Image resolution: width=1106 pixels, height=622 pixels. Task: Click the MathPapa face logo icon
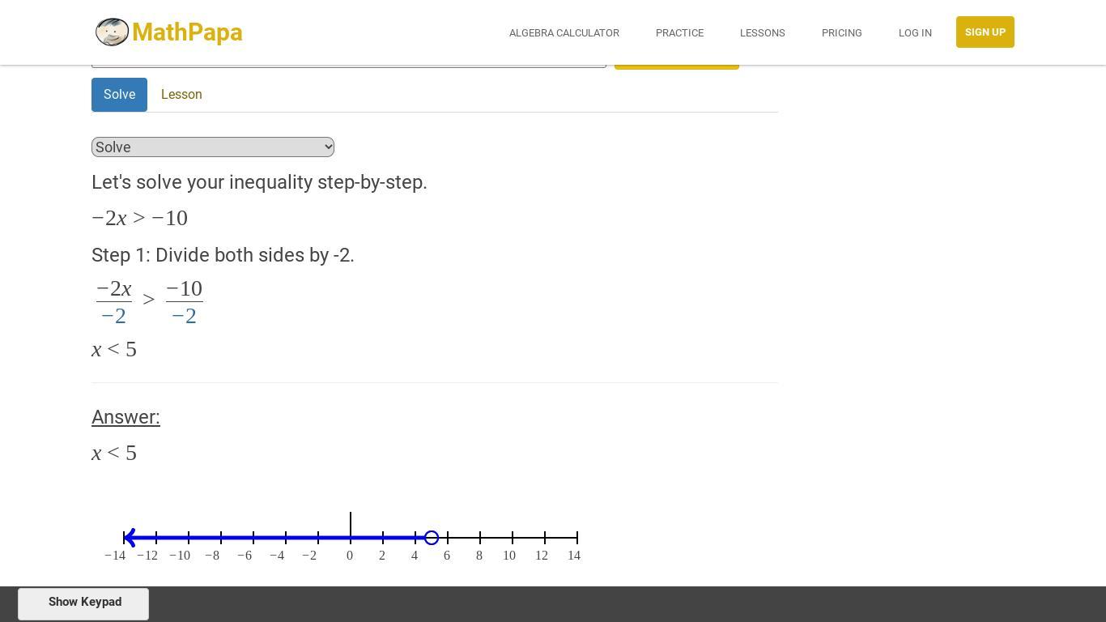(112, 32)
